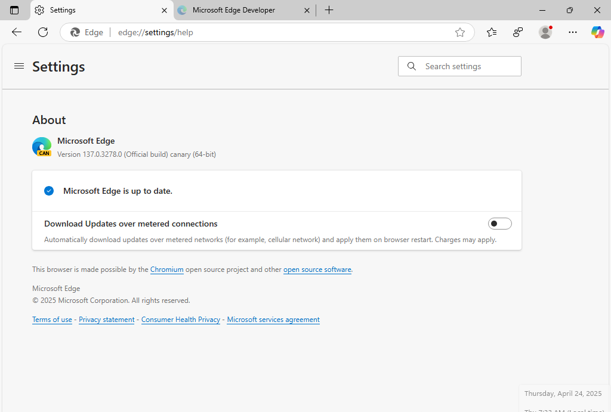
Task: Reload the page with the refresh icon
Action: coord(43,32)
